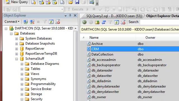179x101 pixels.
Task: Click the Forward arrow in Object Explorer Details
Action: 91,22
